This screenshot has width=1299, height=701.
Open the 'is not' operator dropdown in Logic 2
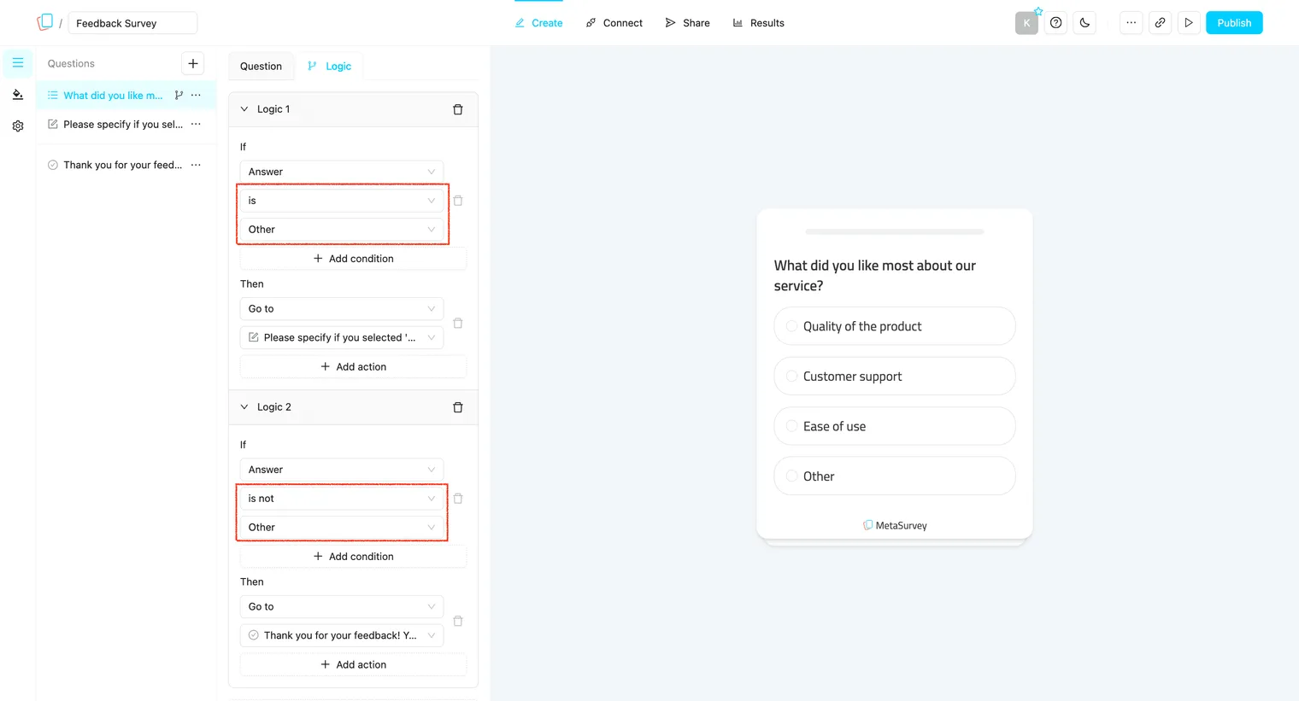(342, 499)
